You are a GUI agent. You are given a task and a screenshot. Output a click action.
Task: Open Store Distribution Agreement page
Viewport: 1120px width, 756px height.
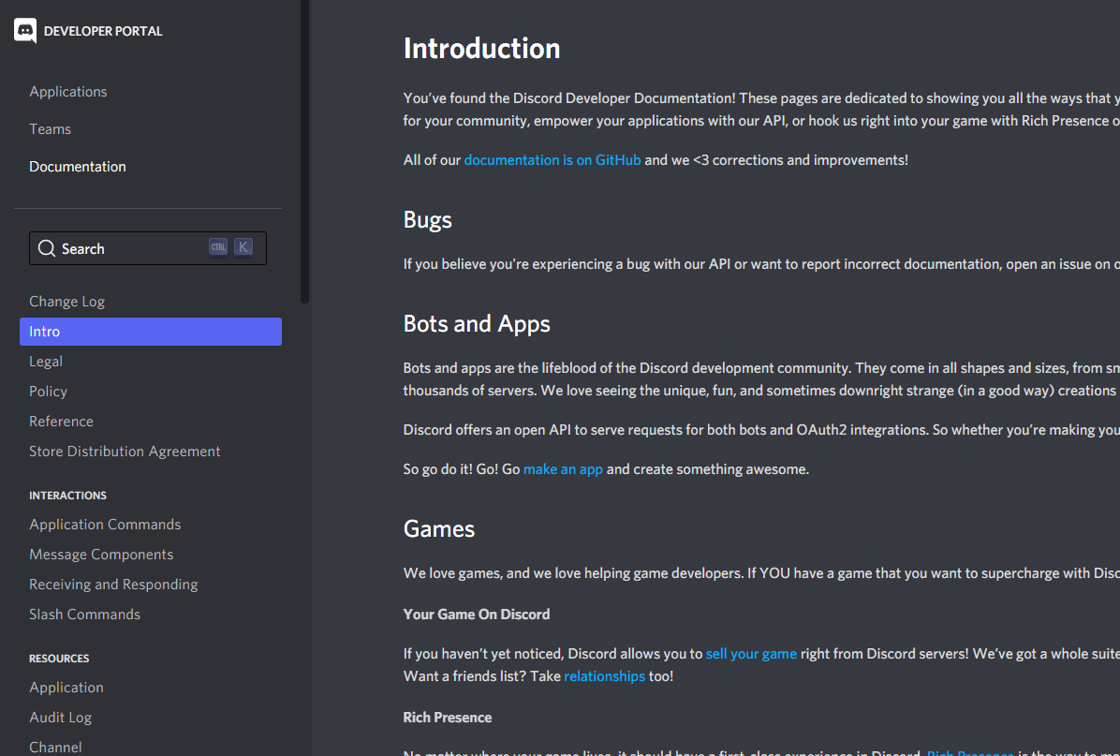125,452
